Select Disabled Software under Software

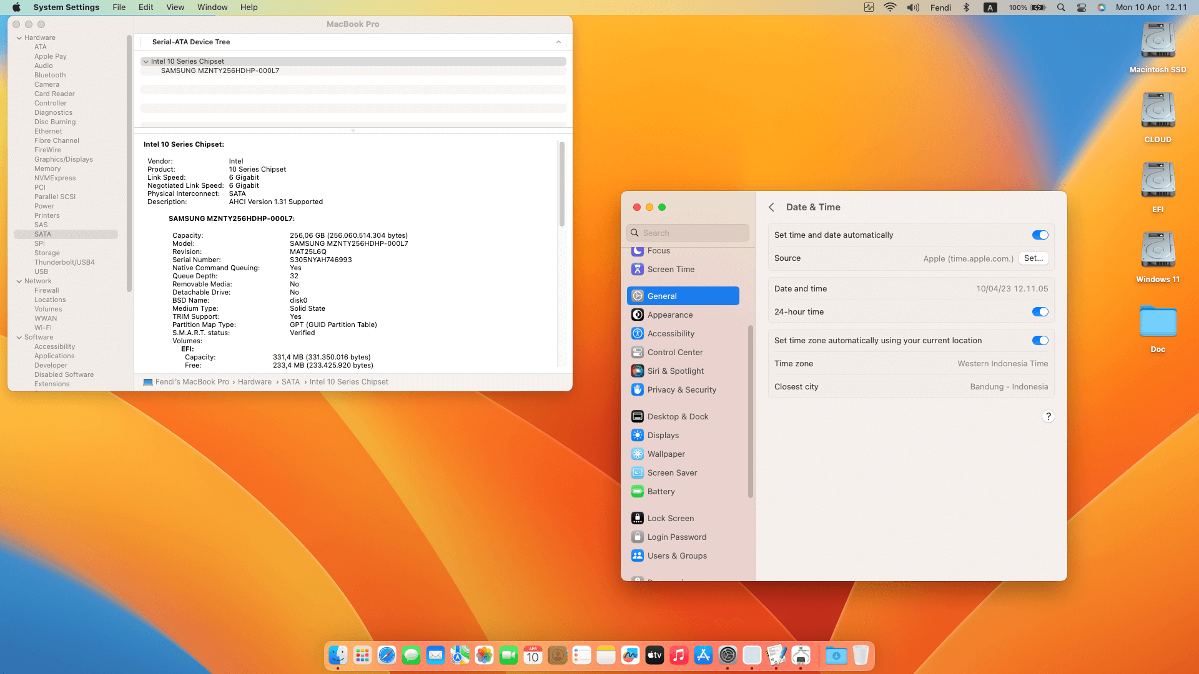pos(64,375)
